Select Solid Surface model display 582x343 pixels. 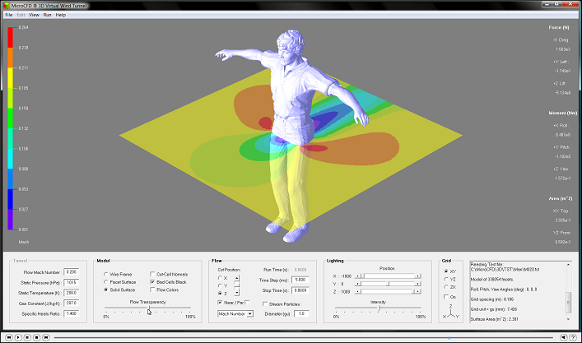click(x=106, y=290)
